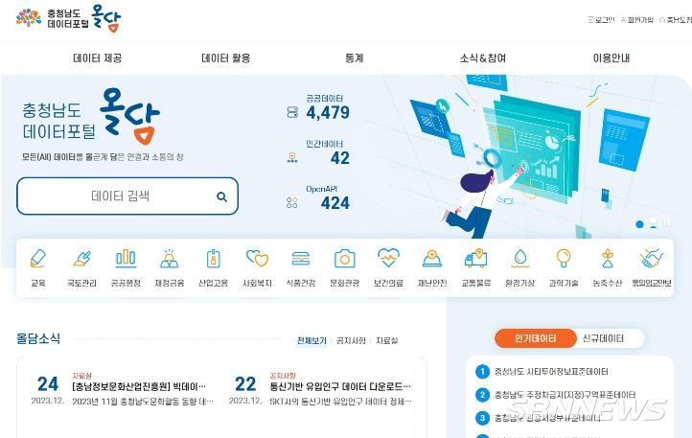
Task: Switch to the 인기데이터 toggle
Action: tap(535, 338)
